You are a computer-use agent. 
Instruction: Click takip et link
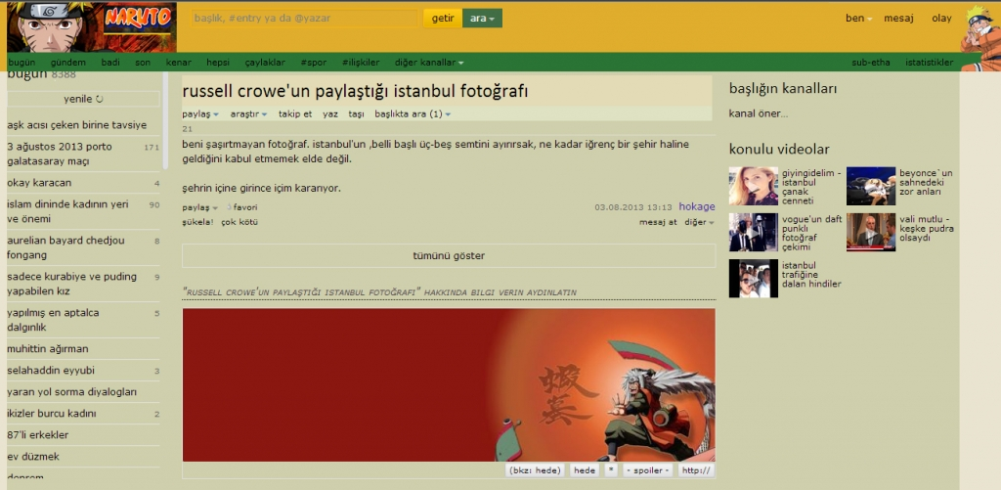point(295,114)
